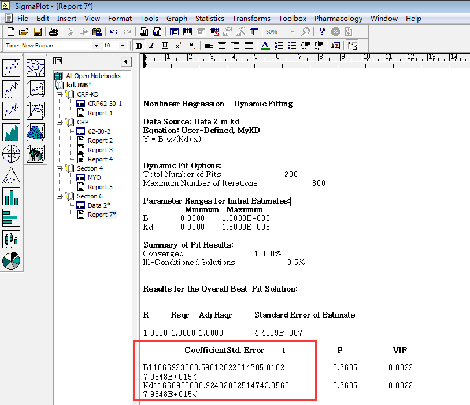Image resolution: width=470 pixels, height=405 pixels.
Task: Choose the 3D mesh plot tool
Action: point(36,132)
